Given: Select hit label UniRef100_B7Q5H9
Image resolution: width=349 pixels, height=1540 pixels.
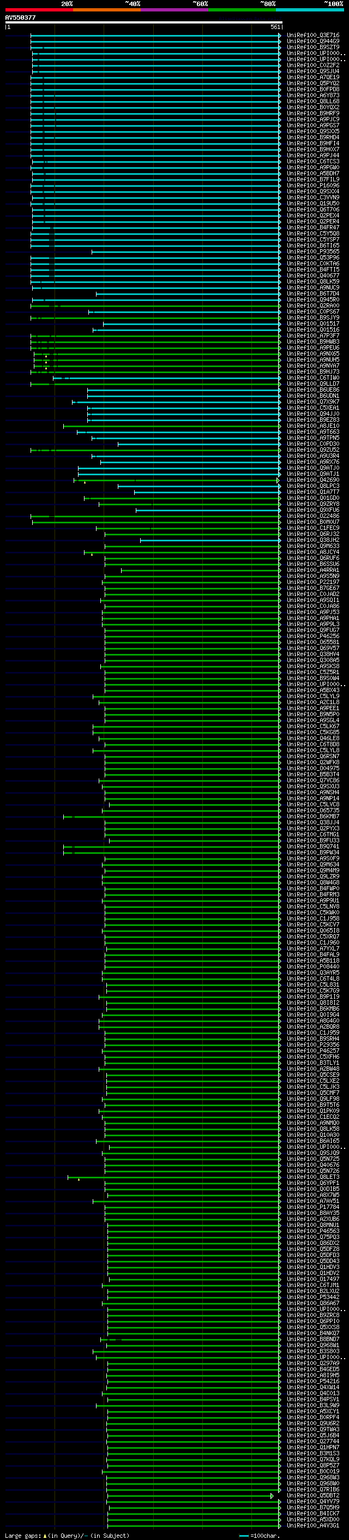Looking at the screenshot, I should pos(313,1508).
